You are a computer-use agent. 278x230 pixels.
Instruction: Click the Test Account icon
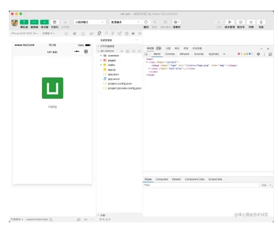241,22
